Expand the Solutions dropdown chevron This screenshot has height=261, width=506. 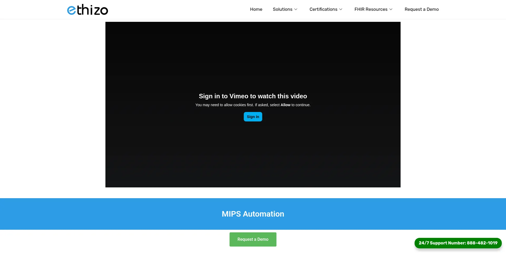tap(296, 9)
